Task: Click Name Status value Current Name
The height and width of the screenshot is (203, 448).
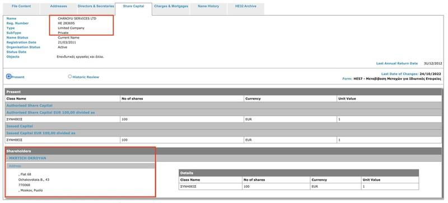Action: (68, 37)
